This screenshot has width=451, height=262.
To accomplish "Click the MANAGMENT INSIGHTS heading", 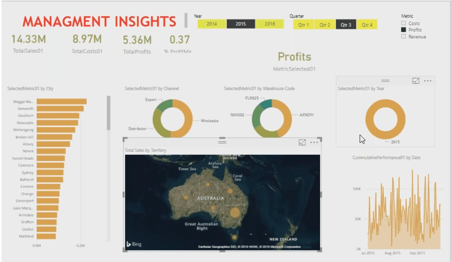I will pos(99,21).
